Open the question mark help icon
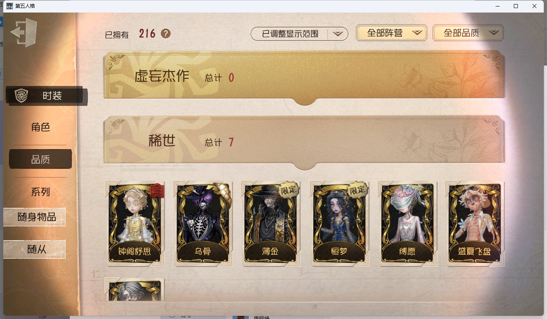 coord(166,34)
